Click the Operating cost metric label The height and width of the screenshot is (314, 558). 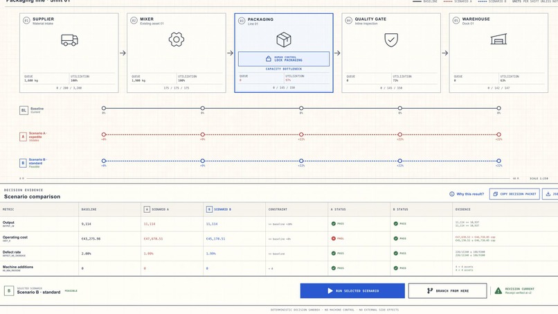[x=15, y=237]
